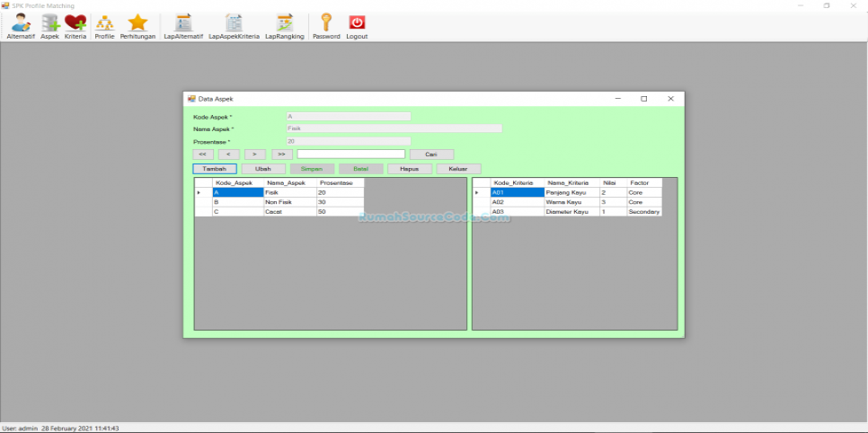Screen dimensions: 868x433
Task: Open the Password key icon
Action: click(x=326, y=27)
